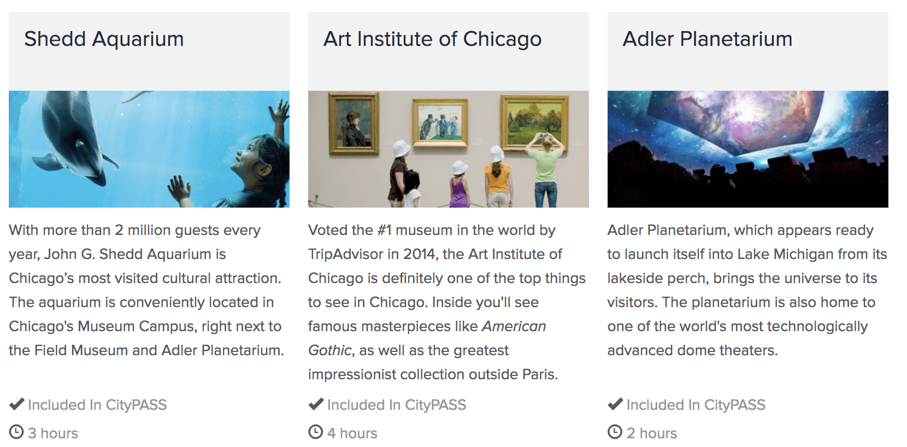The width and height of the screenshot is (907, 447).
Task: Click the checkmark icon under Art Institute
Action: [x=316, y=404]
